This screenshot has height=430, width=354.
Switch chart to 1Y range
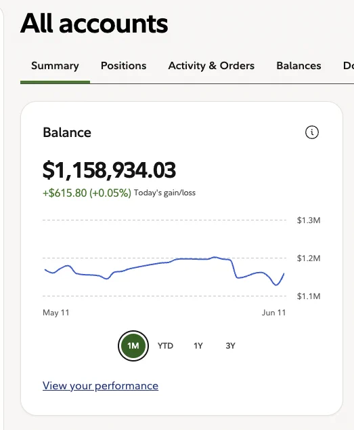pos(198,345)
